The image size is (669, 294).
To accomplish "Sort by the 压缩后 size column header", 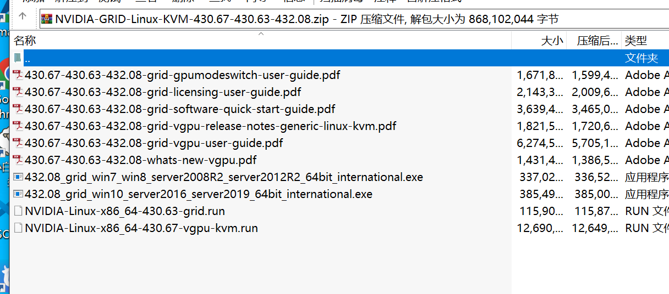I will click(x=597, y=41).
